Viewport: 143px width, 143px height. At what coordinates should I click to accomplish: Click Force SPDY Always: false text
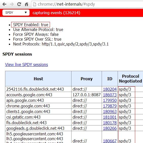point(36,34)
